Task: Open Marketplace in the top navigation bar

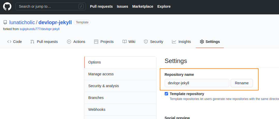Action: click(143, 6)
